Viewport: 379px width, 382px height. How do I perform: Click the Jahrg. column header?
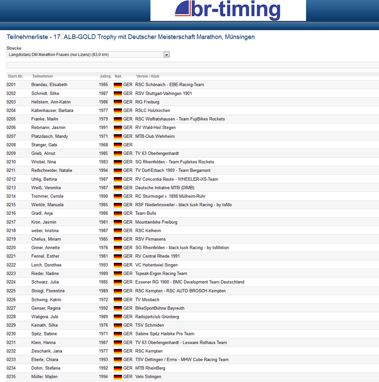[x=106, y=76]
